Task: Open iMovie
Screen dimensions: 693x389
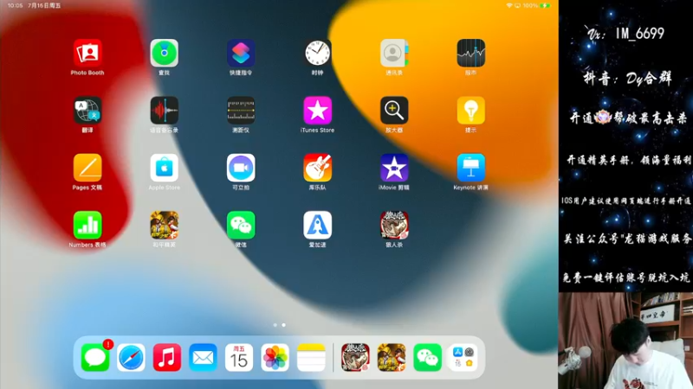Action: 394,168
